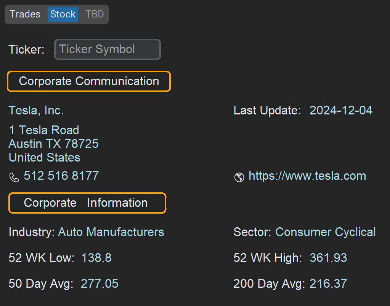Click the Corporate Communication header button
The image size is (390, 306).
click(89, 81)
